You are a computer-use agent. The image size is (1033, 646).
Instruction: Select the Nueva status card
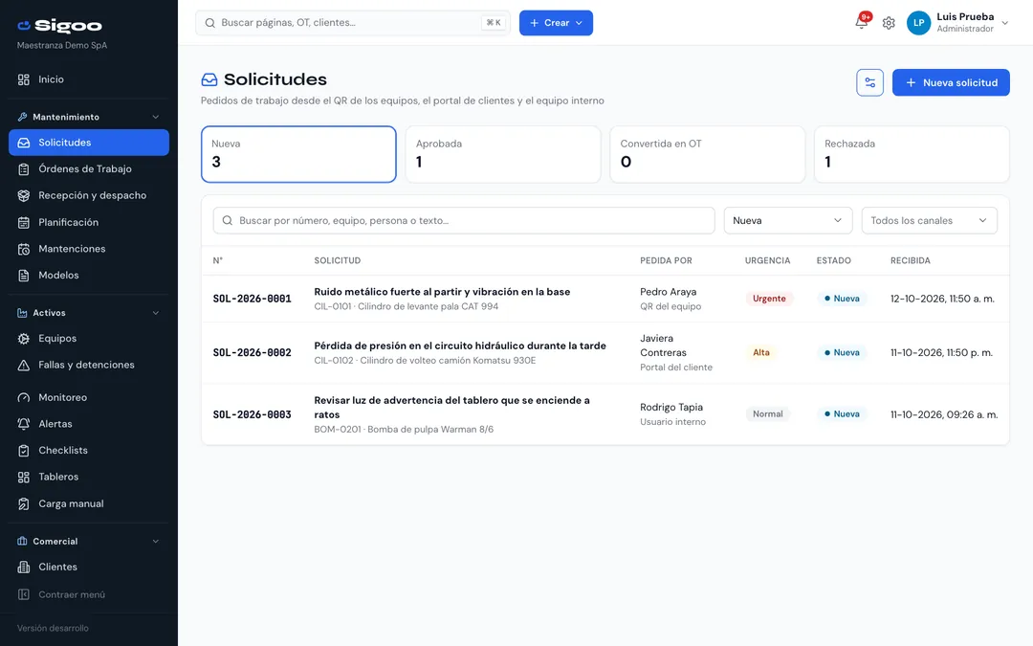(x=298, y=154)
